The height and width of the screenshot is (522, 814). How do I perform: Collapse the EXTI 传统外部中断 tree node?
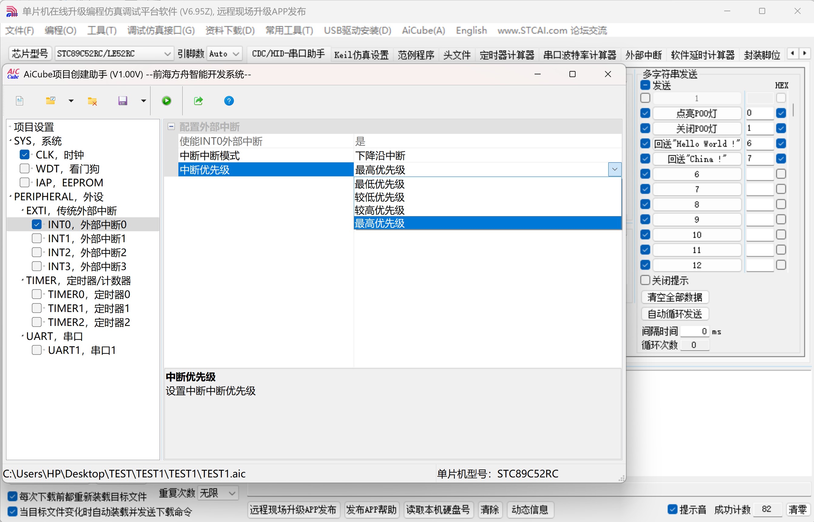22,211
